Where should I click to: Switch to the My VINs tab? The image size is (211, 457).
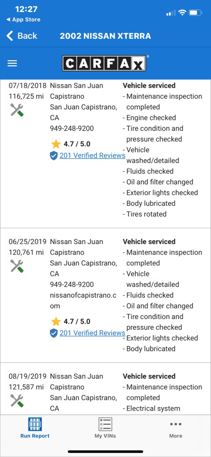[x=105, y=428]
